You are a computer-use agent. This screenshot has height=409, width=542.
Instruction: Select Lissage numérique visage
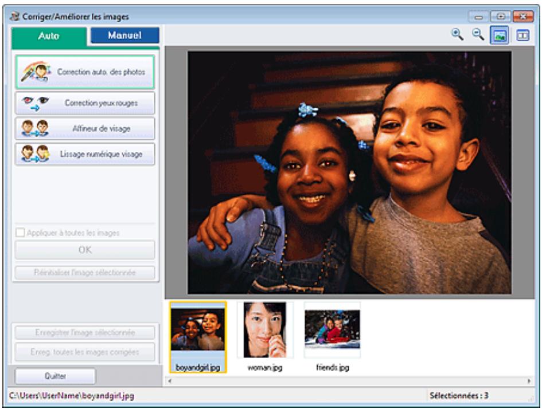click(x=85, y=154)
